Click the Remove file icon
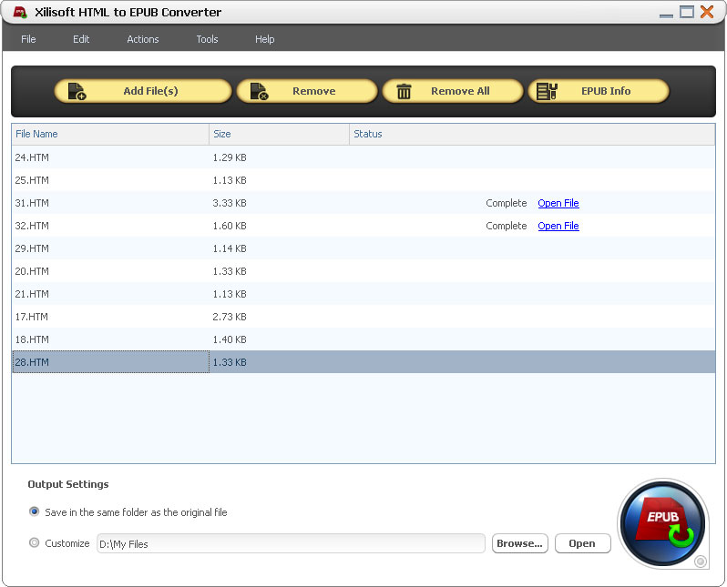 [259, 91]
